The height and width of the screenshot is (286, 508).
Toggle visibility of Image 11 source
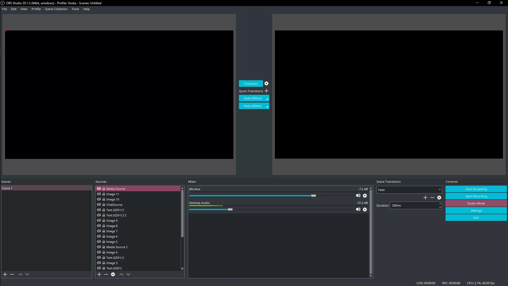tap(99, 194)
